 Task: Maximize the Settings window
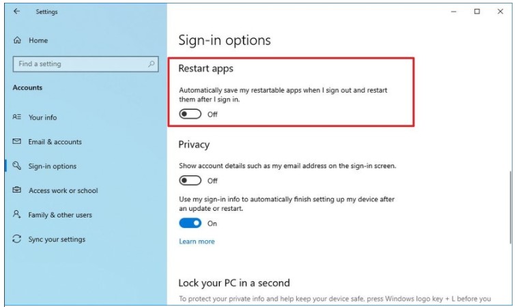coord(477,12)
